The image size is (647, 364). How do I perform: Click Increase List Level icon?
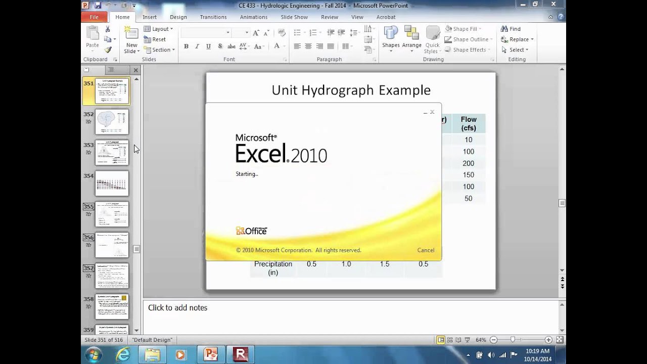pyautogui.click(x=340, y=32)
